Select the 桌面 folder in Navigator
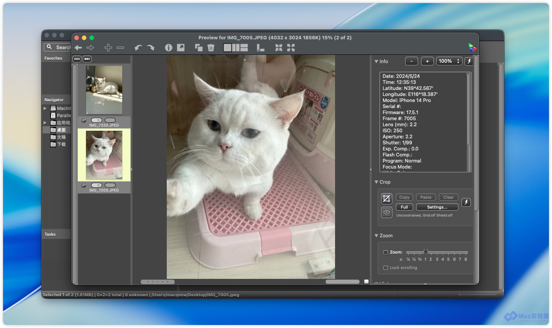The height and width of the screenshot is (328, 552). point(61,130)
